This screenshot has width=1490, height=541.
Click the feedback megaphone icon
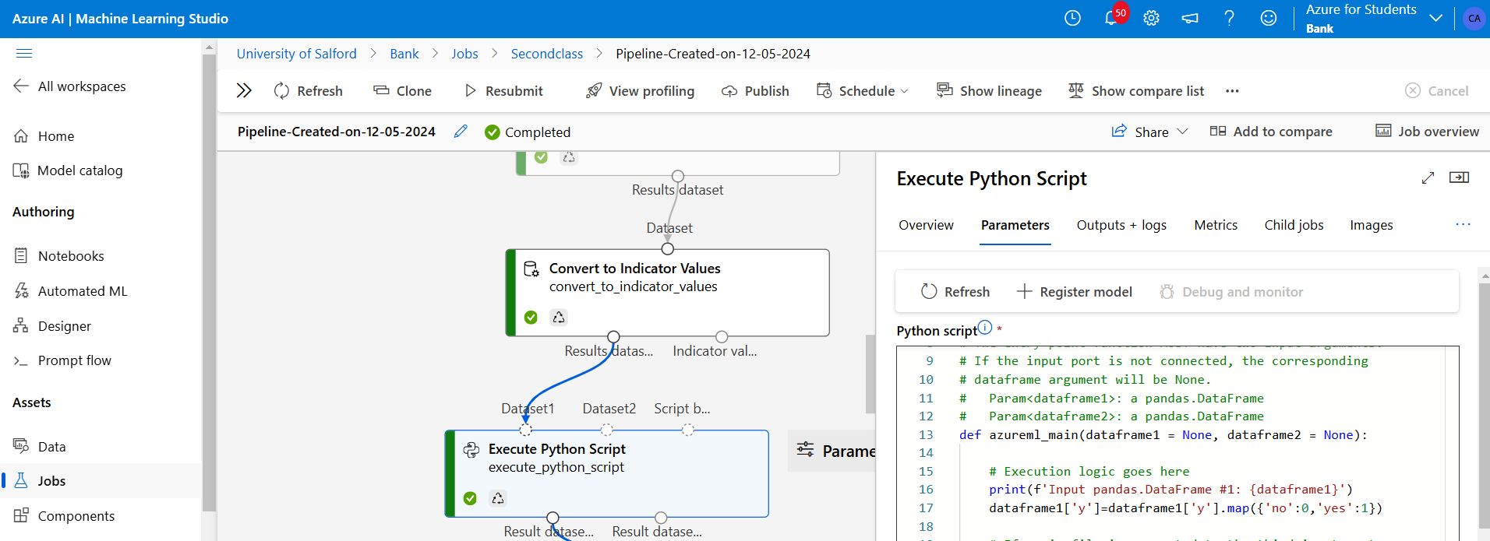pyautogui.click(x=1190, y=18)
